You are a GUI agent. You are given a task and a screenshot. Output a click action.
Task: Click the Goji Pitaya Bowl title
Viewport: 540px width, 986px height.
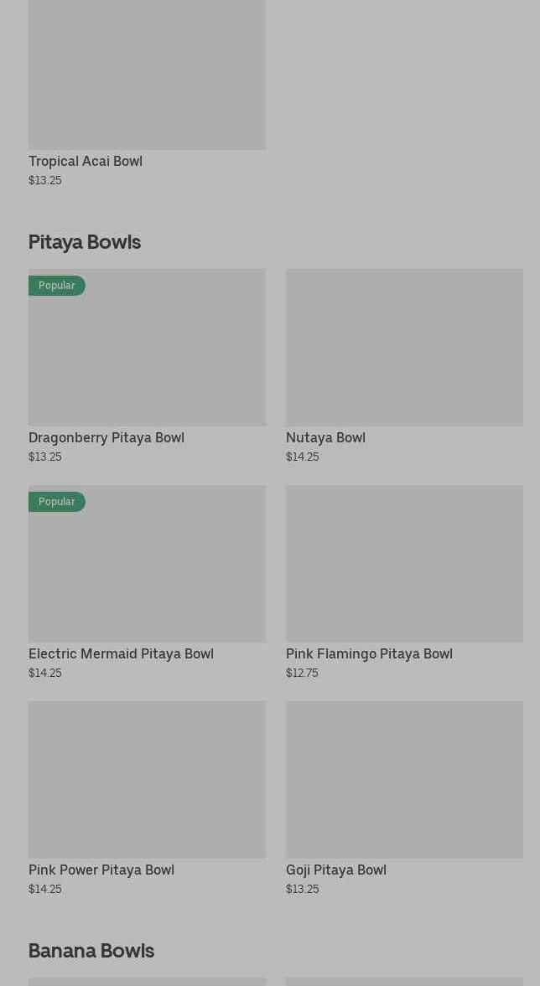(x=336, y=870)
